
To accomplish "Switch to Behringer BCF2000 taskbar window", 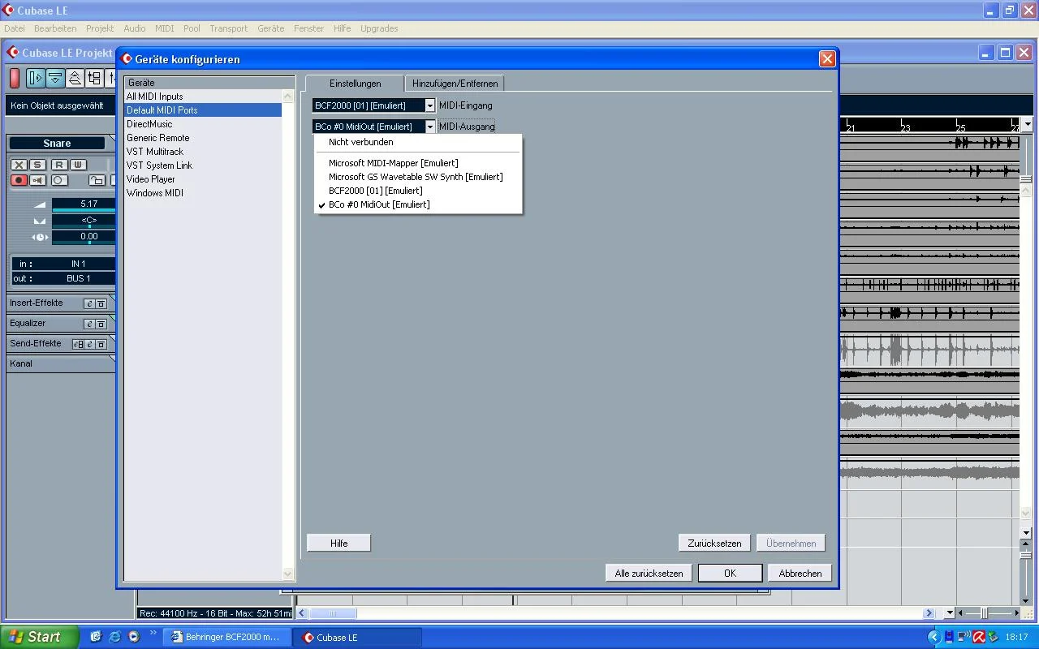I will coord(226,638).
